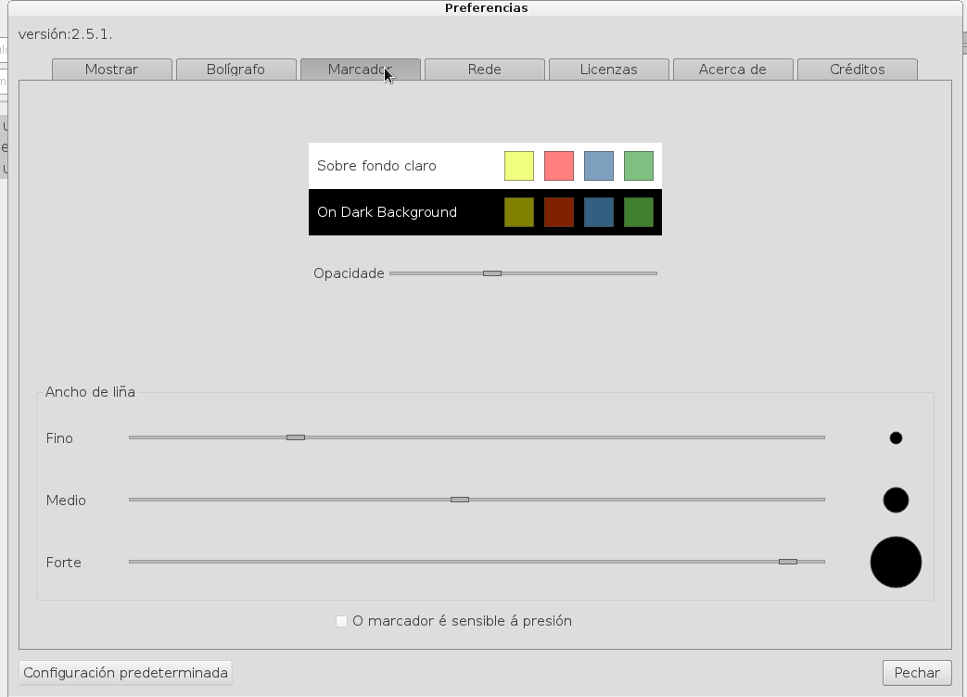Click the Configuración predeterminada button
This screenshot has width=967, height=697.
click(x=125, y=673)
